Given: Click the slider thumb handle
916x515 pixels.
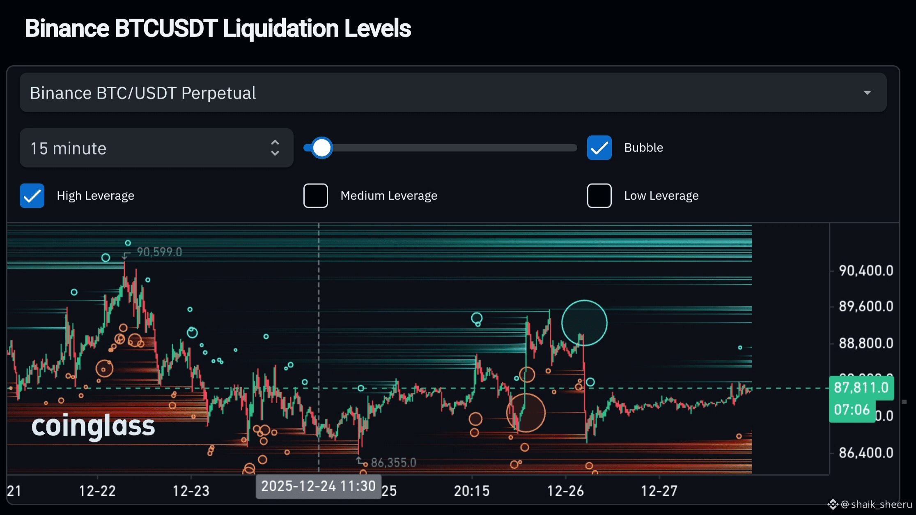Looking at the screenshot, I should [x=321, y=148].
